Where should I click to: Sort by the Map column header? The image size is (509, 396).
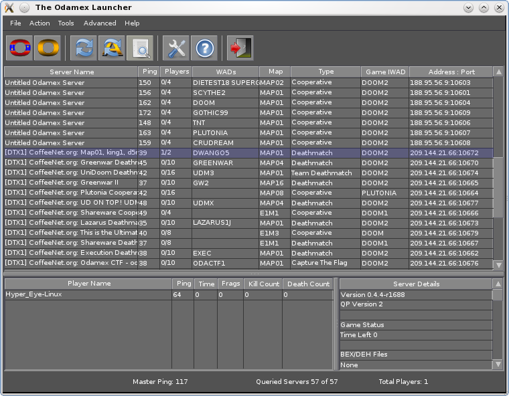(x=275, y=72)
